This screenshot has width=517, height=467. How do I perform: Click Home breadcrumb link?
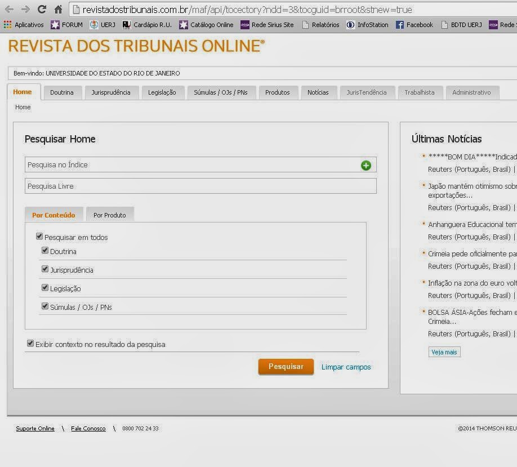23,107
